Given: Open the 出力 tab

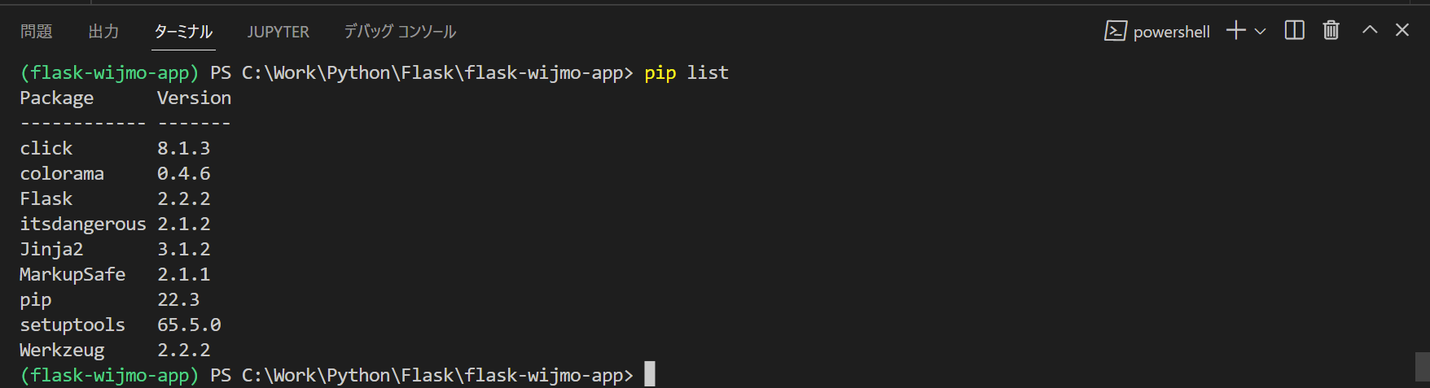Looking at the screenshot, I should tap(104, 32).
